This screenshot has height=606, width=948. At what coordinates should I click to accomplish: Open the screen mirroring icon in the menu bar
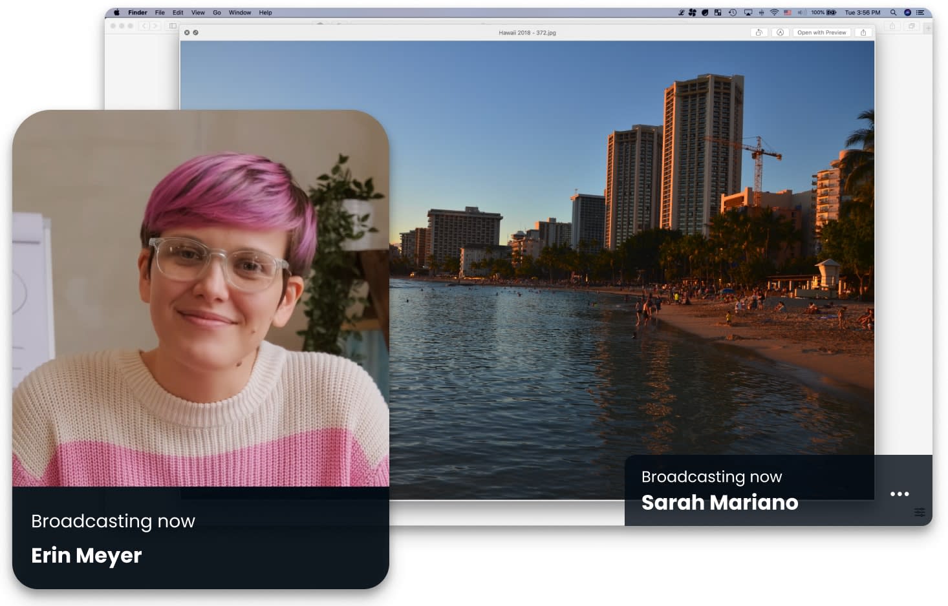(x=748, y=12)
